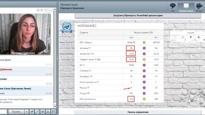
Task: Click the purple circle in ББ ГГ row
Action: 144,65
